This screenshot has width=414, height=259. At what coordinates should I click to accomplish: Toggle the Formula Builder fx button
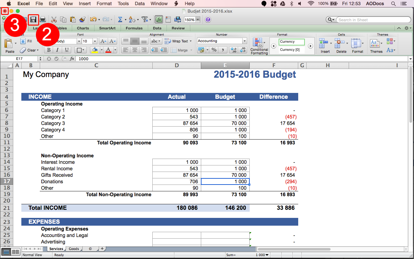tap(158, 20)
